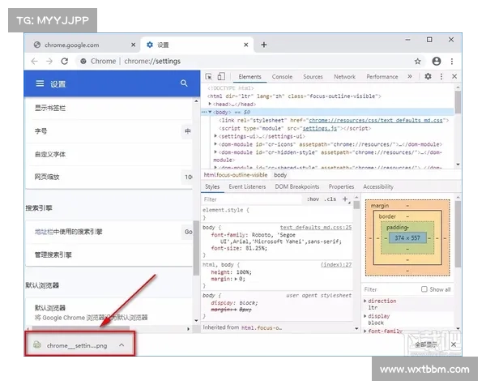
Task: Expand the settings-ui element node
Action: [x=215, y=136]
